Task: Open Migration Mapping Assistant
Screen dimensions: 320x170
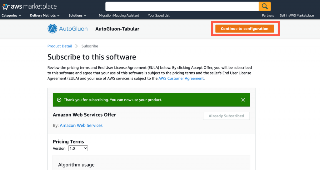Action: (119, 16)
